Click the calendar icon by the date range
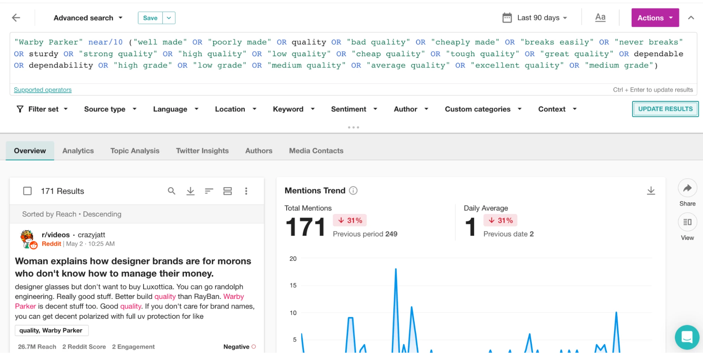Image resolution: width=703 pixels, height=353 pixels. click(x=507, y=18)
